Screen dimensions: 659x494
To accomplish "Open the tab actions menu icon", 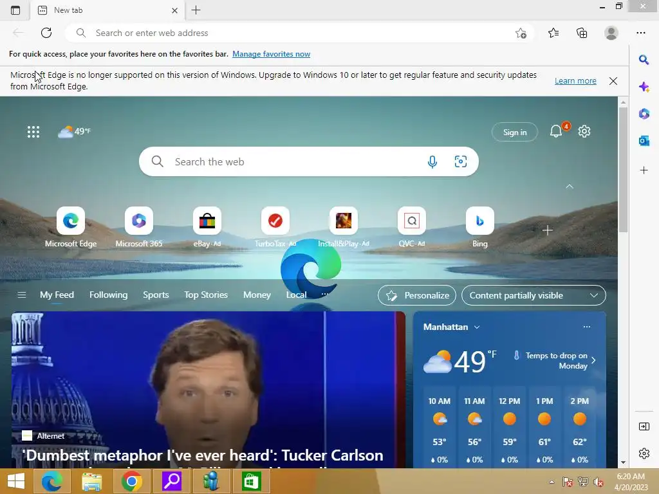I will (x=15, y=10).
